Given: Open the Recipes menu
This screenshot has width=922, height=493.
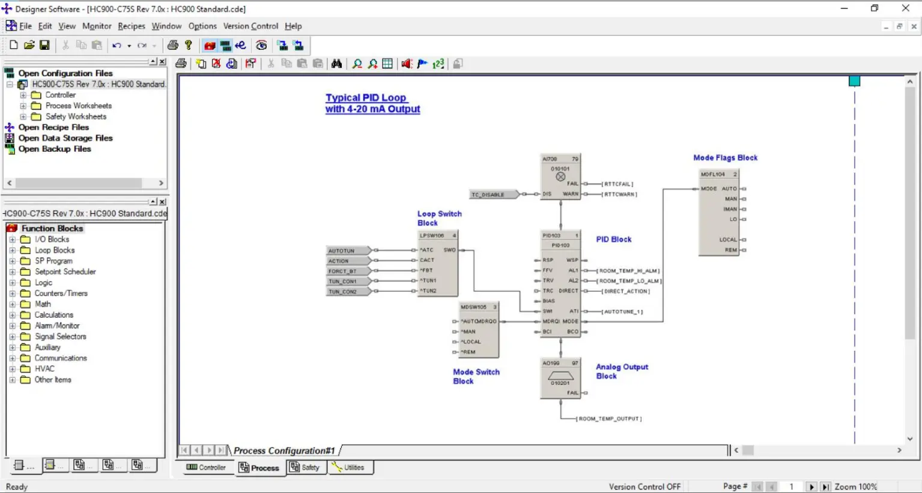Looking at the screenshot, I should pyautogui.click(x=131, y=26).
